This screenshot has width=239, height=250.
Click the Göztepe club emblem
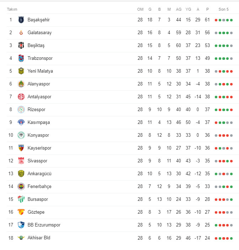21,212
